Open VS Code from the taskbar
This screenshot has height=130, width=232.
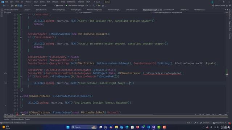(x=148, y=127)
